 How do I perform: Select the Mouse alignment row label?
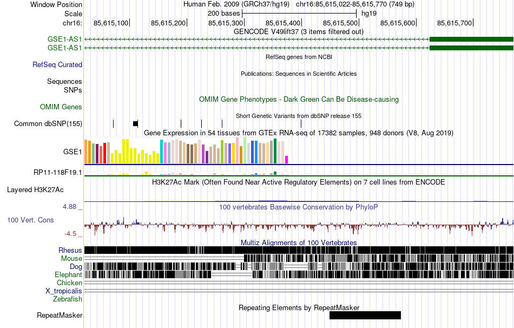(71, 259)
